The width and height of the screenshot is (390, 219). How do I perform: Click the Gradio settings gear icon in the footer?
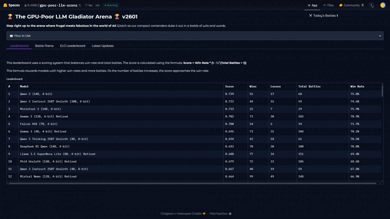230,214
